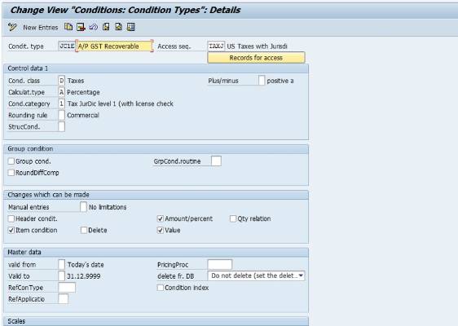Click the Master data section header

point(156,252)
